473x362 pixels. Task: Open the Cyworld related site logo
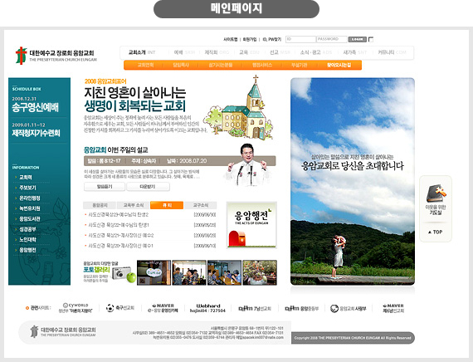tap(76, 308)
